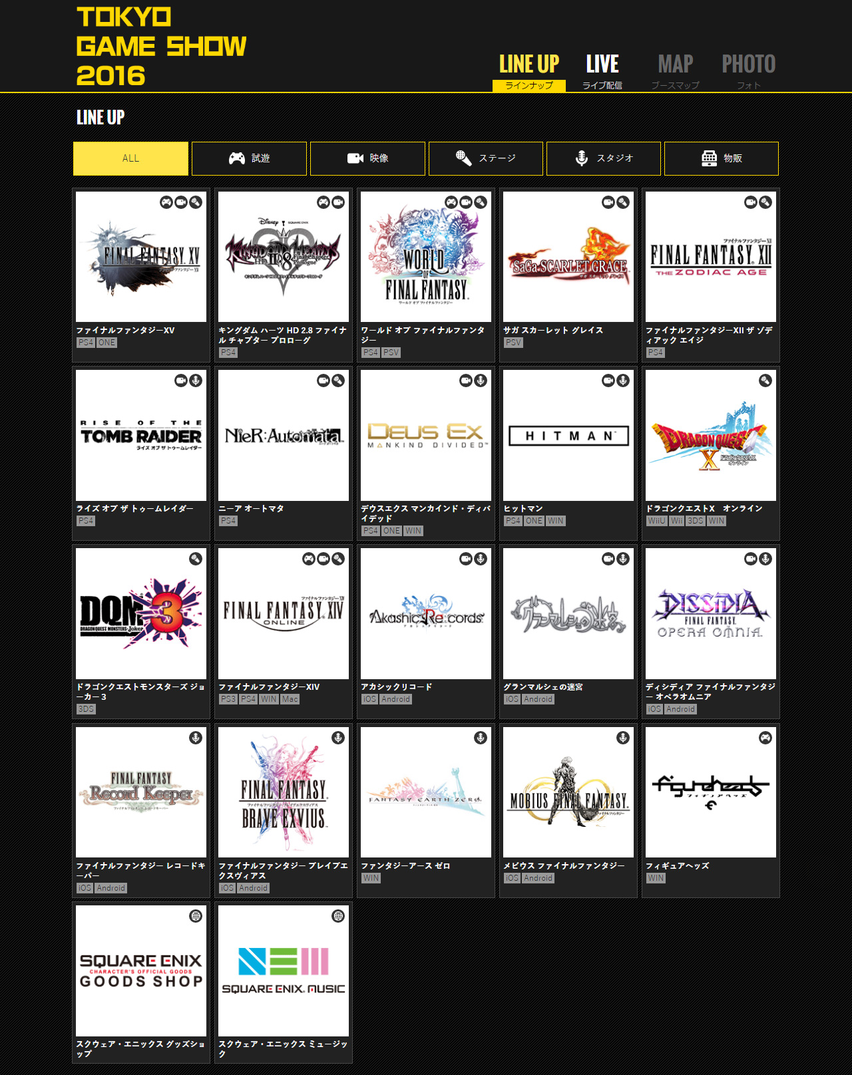The width and height of the screenshot is (852, 1075).
Task: Click gamepad icon on Figureheads card
Action: click(x=765, y=738)
